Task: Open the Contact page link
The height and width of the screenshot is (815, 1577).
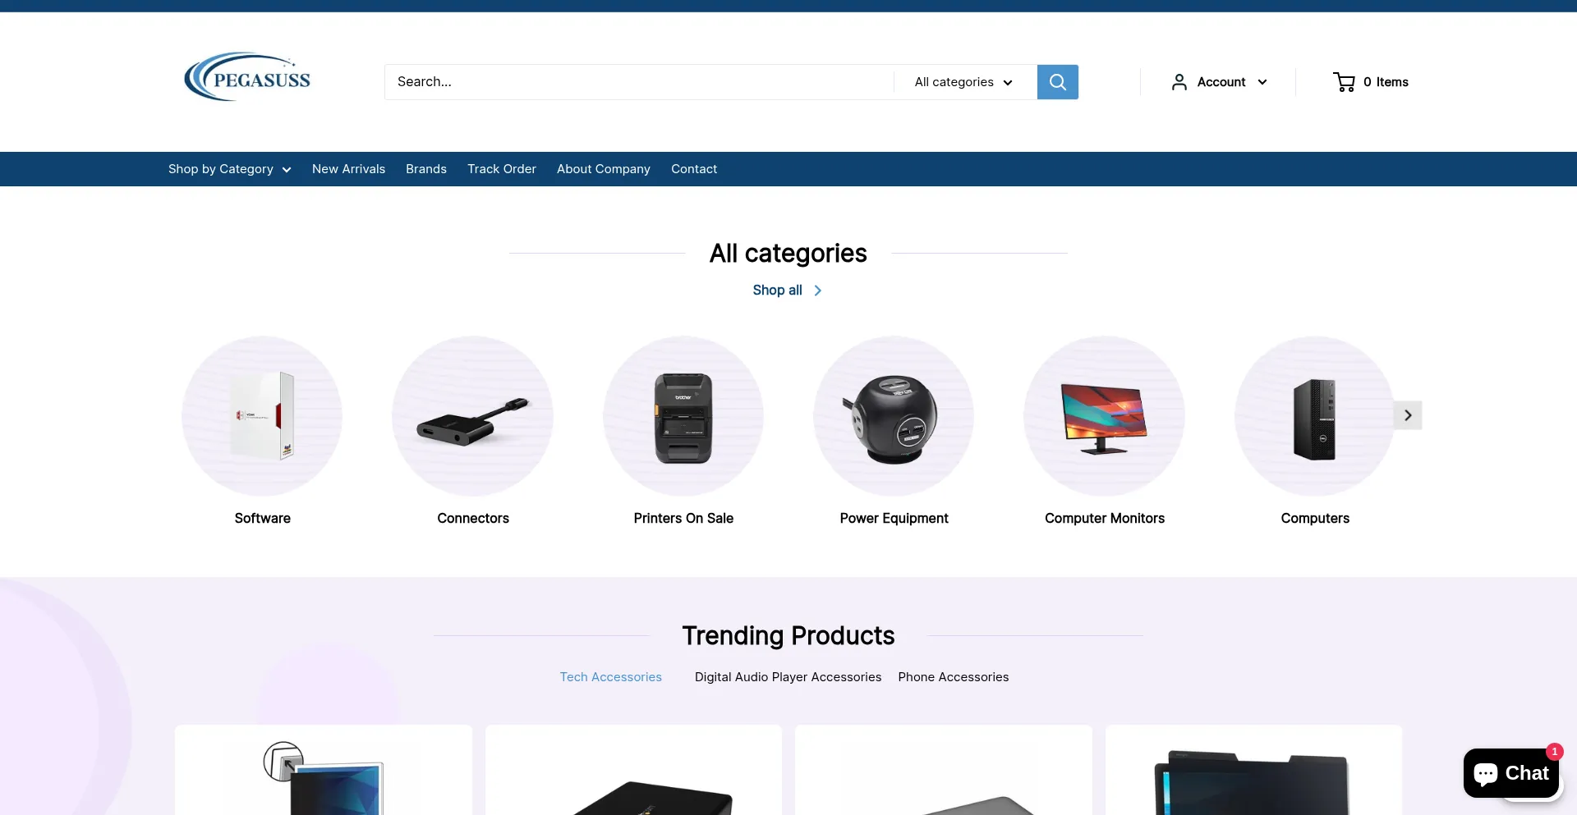Action: tap(694, 169)
